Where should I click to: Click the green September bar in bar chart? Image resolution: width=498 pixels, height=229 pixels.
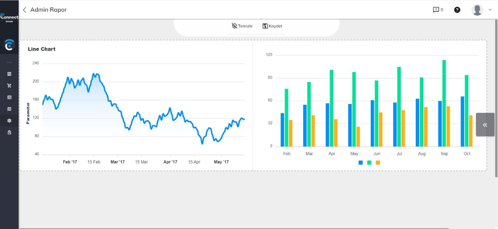(x=444, y=103)
